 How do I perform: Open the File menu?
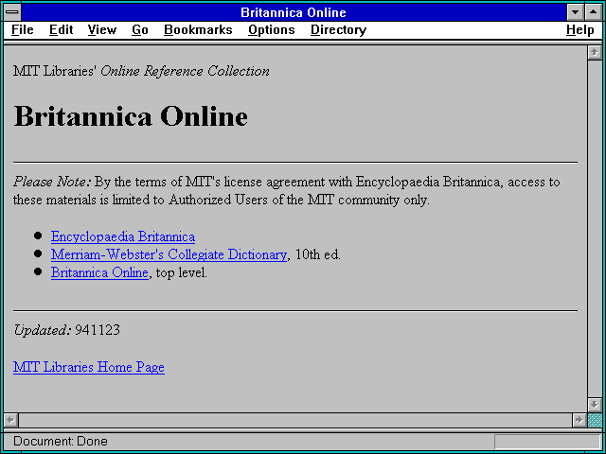click(x=23, y=30)
